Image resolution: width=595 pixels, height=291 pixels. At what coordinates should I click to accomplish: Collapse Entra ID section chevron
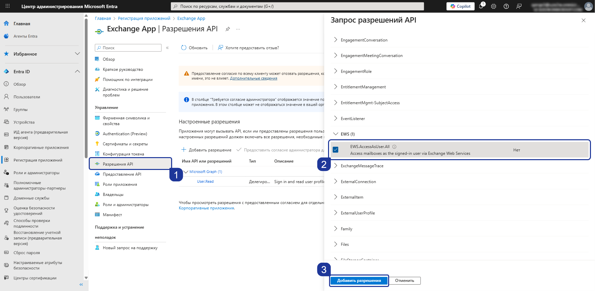pyautogui.click(x=77, y=71)
